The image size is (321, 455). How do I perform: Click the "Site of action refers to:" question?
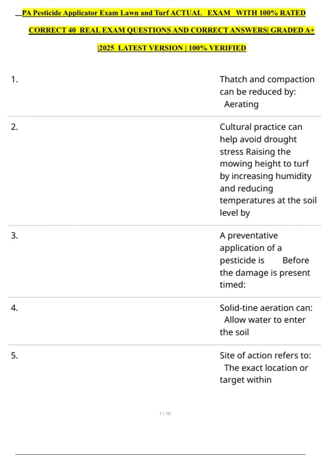point(265,355)
